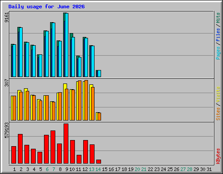Click day label 31 on x-axis

coord(209,169)
